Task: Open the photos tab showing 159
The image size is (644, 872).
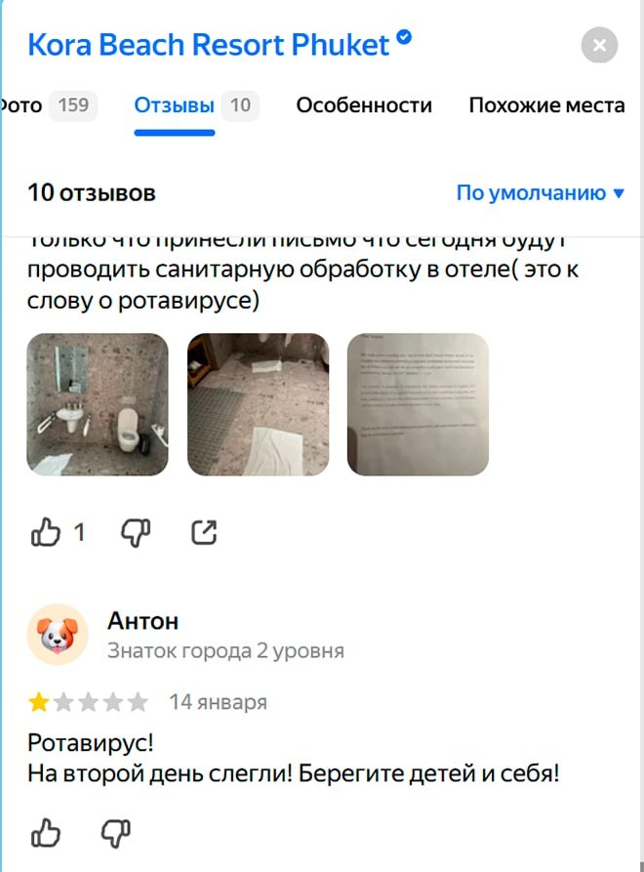Action: [49, 105]
